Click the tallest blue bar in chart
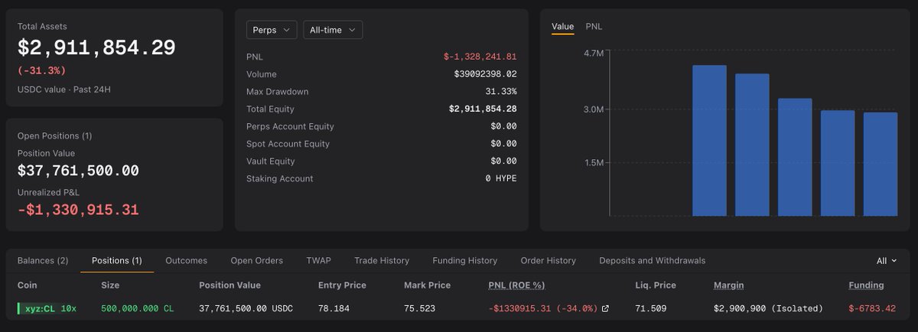918x332 pixels. (709, 141)
